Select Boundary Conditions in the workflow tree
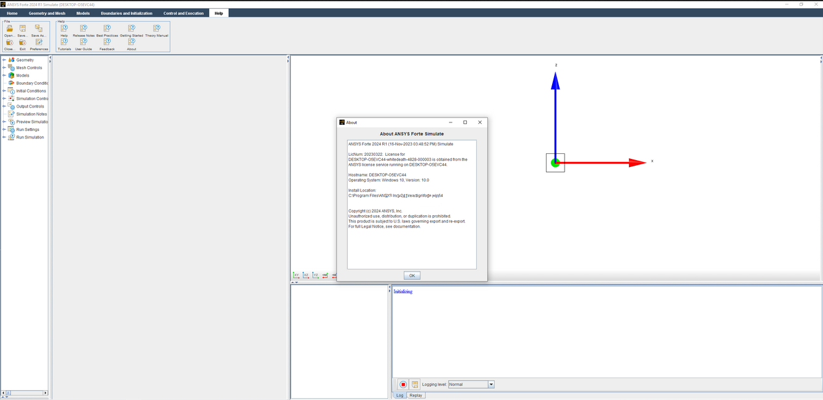The height and width of the screenshot is (400, 823). click(32, 83)
